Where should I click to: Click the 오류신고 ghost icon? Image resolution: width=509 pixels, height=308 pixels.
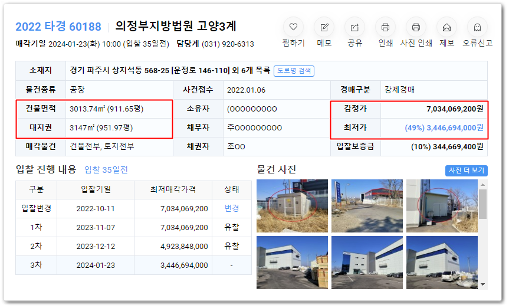tap(477, 27)
